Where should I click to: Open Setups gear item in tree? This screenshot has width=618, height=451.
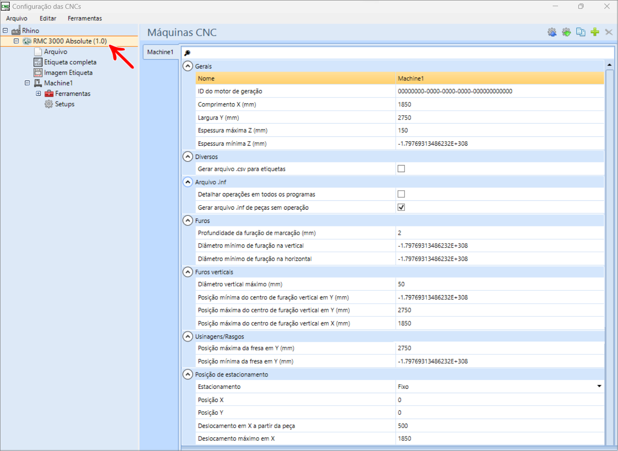tap(60, 104)
